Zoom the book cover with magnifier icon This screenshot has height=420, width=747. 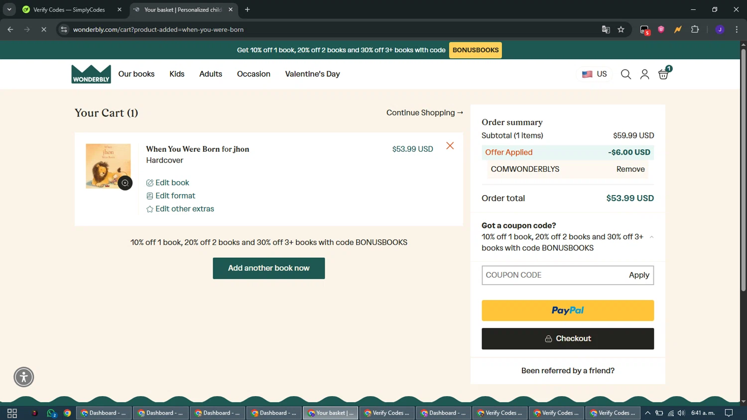click(x=125, y=183)
